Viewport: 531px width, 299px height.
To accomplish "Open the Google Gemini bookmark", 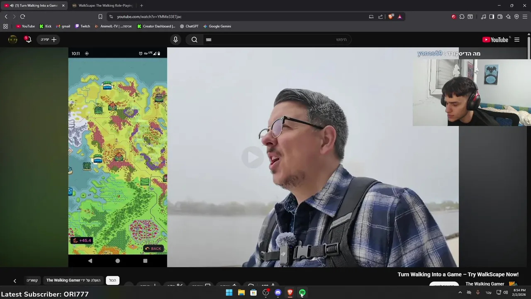I will [217, 26].
